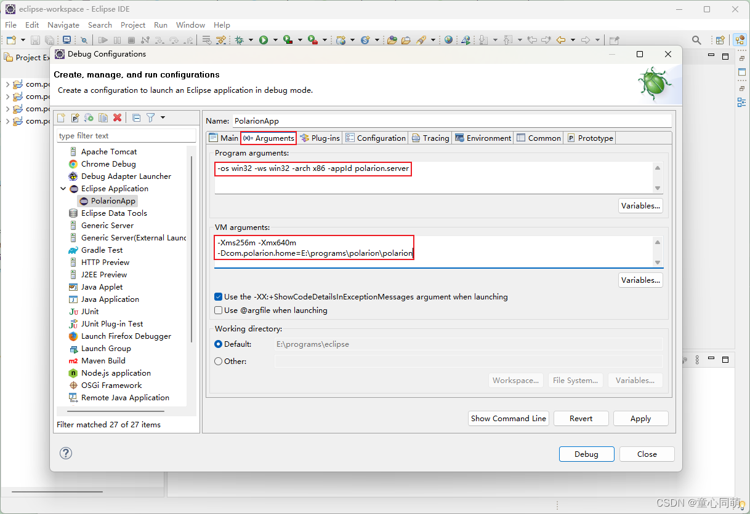Click the Save icon in Eclipse toolbar
This screenshot has width=750, height=514.
tap(36, 40)
